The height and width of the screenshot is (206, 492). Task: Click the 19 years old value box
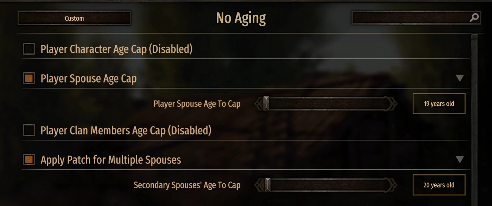(x=439, y=104)
